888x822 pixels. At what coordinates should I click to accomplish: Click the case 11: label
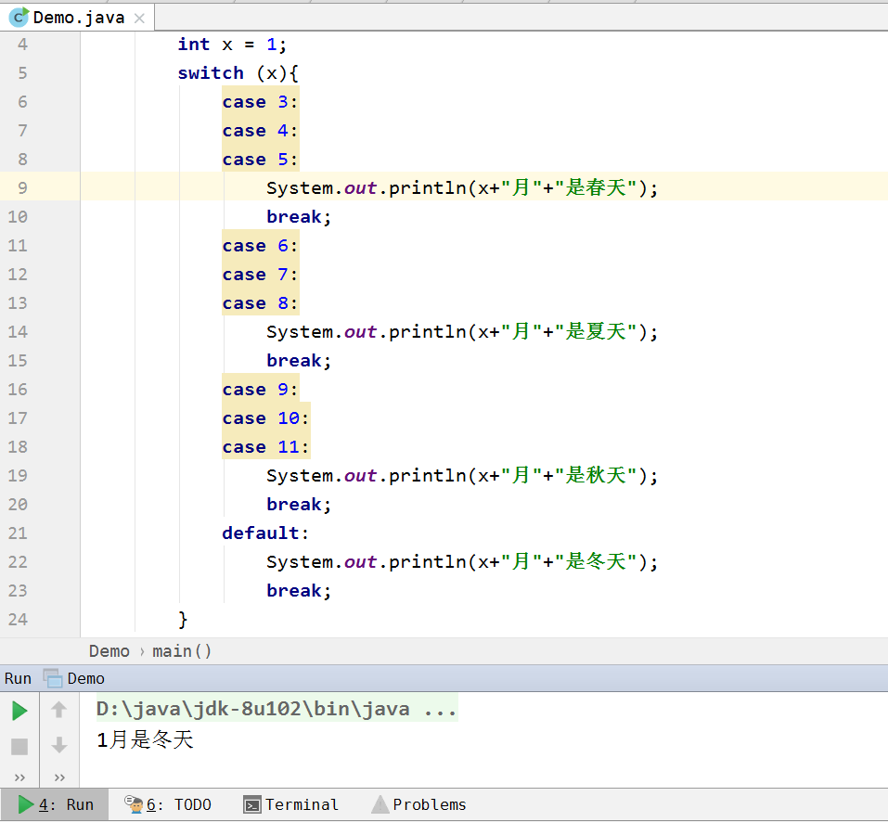[x=265, y=447]
